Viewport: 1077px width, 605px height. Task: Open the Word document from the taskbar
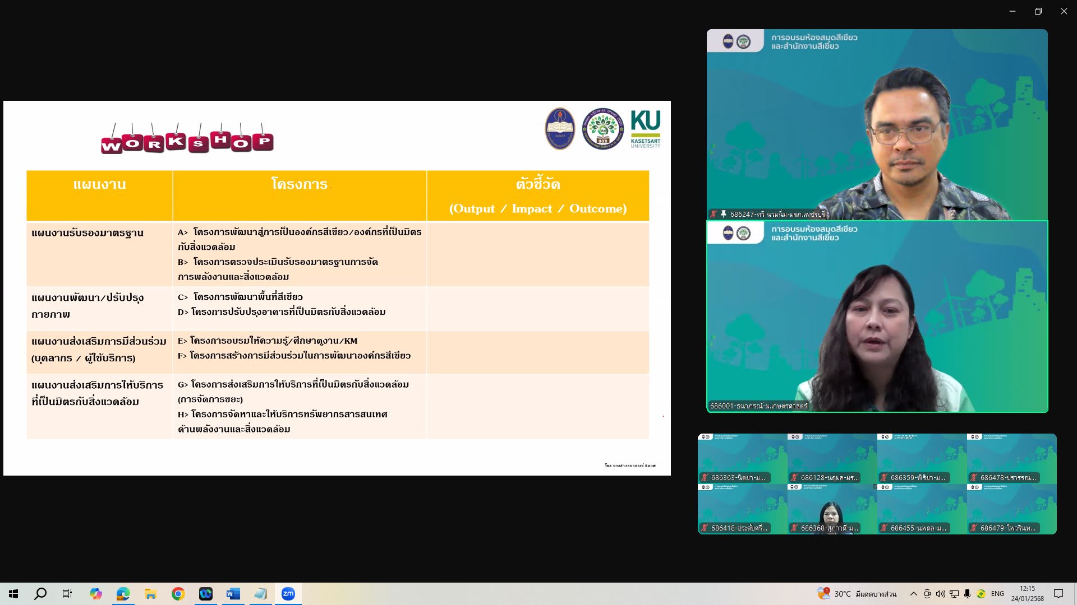[233, 594]
